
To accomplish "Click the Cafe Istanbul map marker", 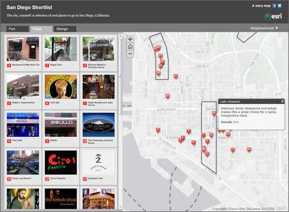I will click(x=214, y=113).
